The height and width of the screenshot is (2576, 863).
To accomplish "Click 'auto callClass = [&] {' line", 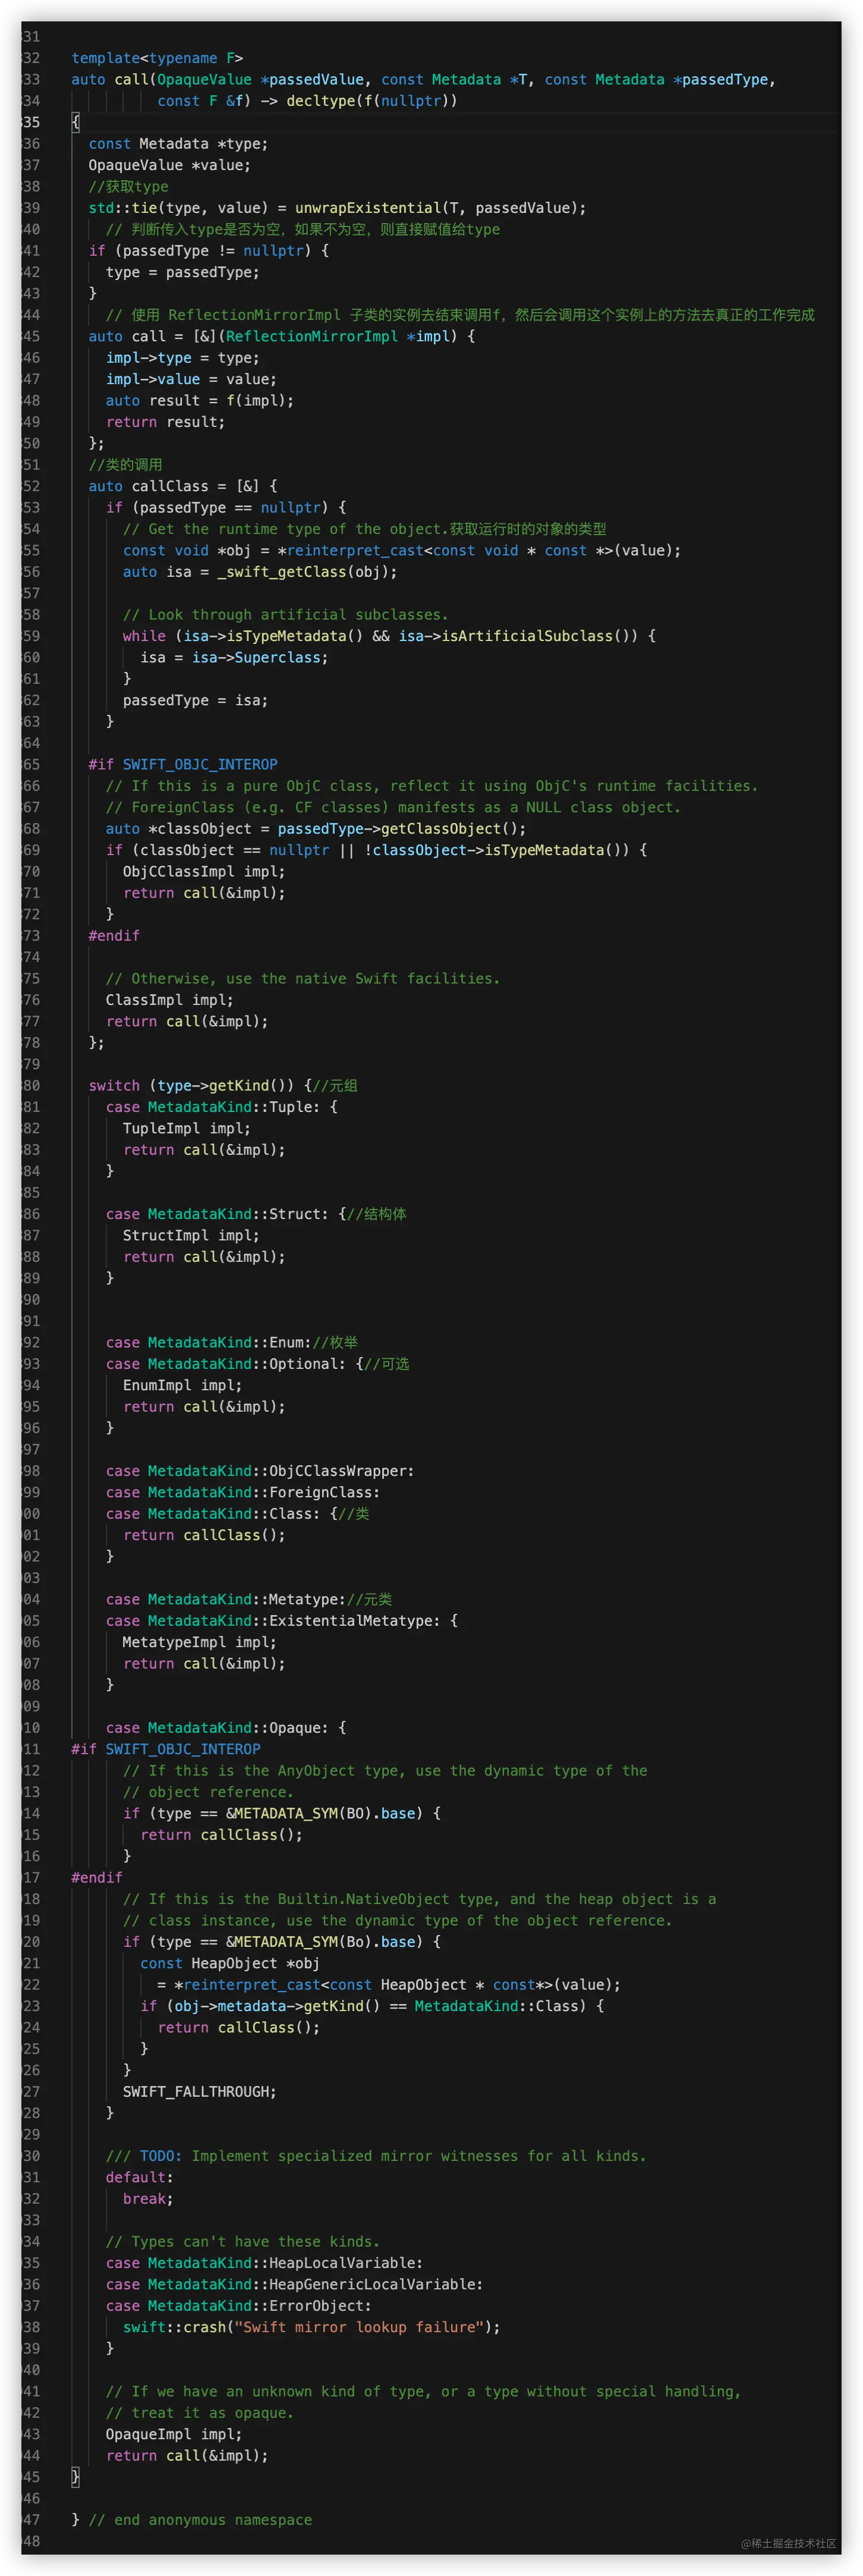I will pyautogui.click(x=183, y=486).
